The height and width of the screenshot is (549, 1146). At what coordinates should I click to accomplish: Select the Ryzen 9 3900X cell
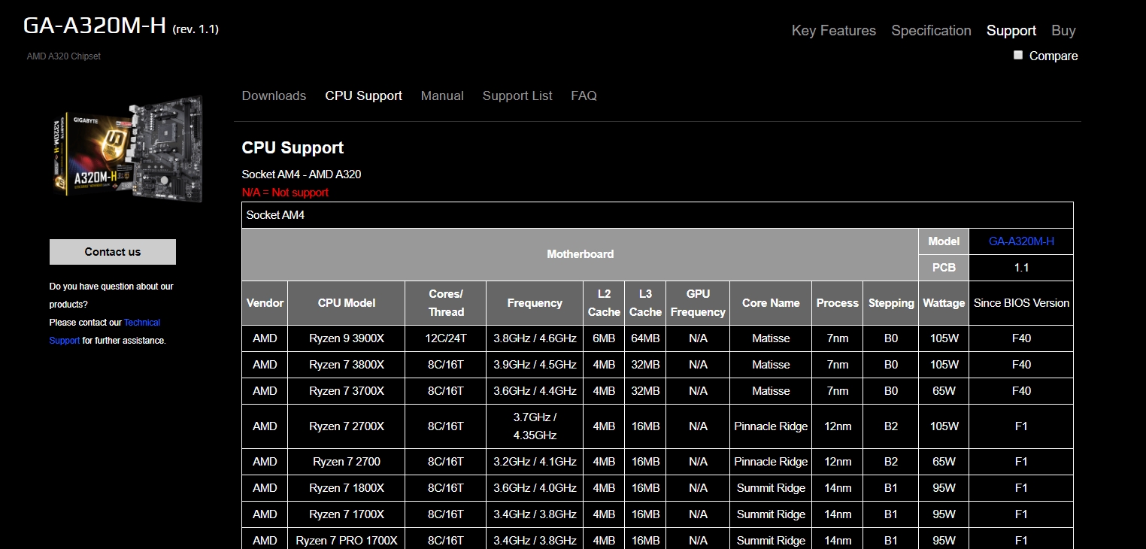pos(346,338)
